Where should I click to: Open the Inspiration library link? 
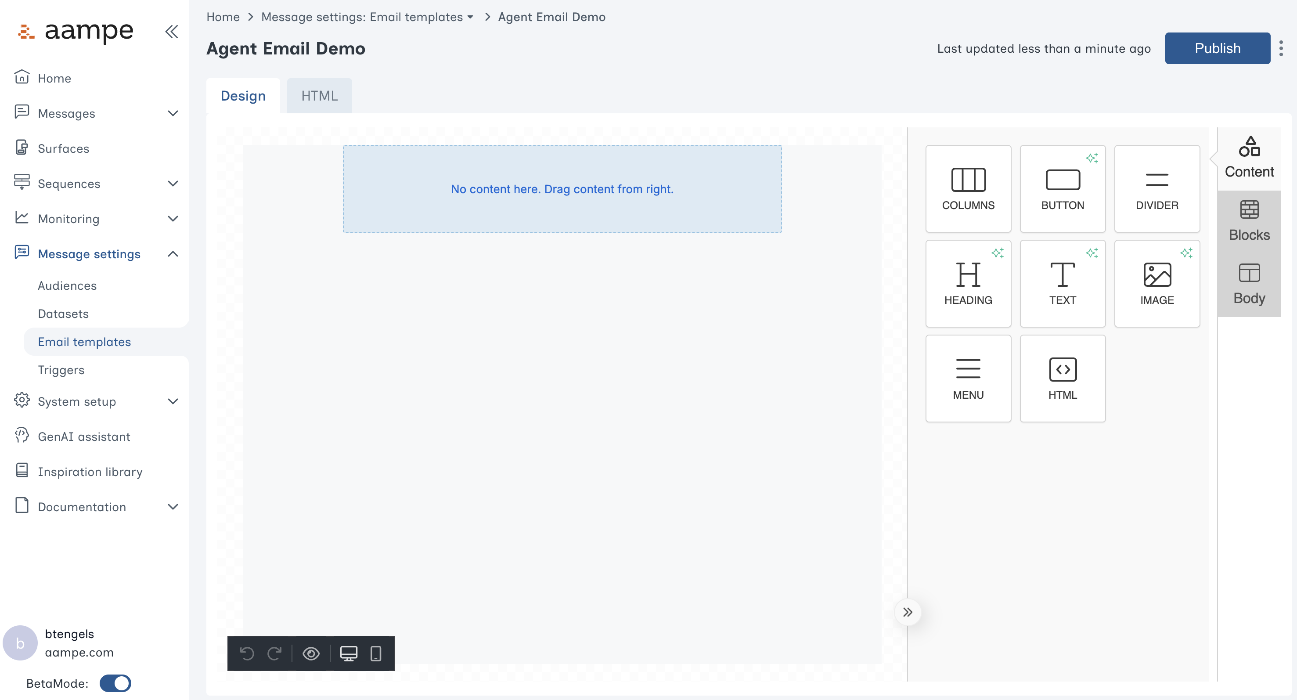[x=90, y=472]
